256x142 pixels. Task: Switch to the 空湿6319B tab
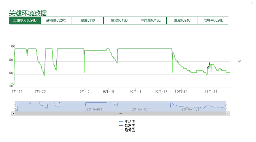(119, 20)
